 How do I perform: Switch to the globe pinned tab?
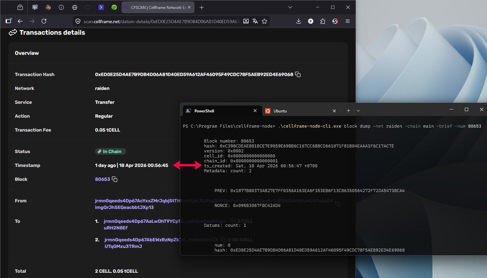[x=75, y=7]
